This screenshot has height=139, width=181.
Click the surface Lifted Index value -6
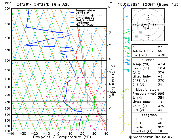[160, 76]
